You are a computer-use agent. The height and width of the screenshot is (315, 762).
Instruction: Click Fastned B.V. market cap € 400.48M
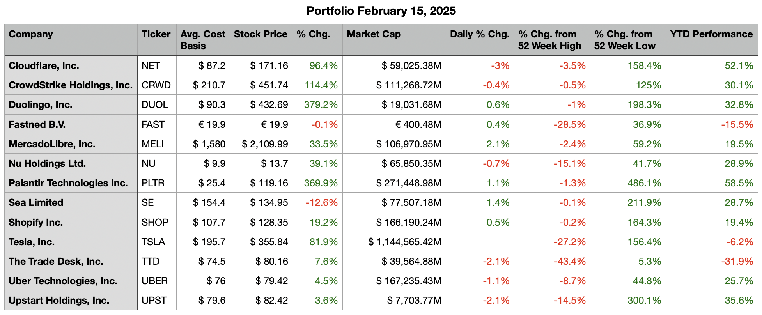[x=418, y=125]
